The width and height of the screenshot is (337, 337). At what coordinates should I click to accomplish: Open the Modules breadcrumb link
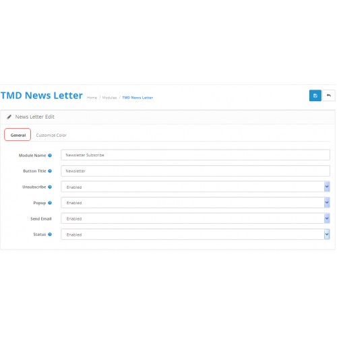[x=109, y=98]
